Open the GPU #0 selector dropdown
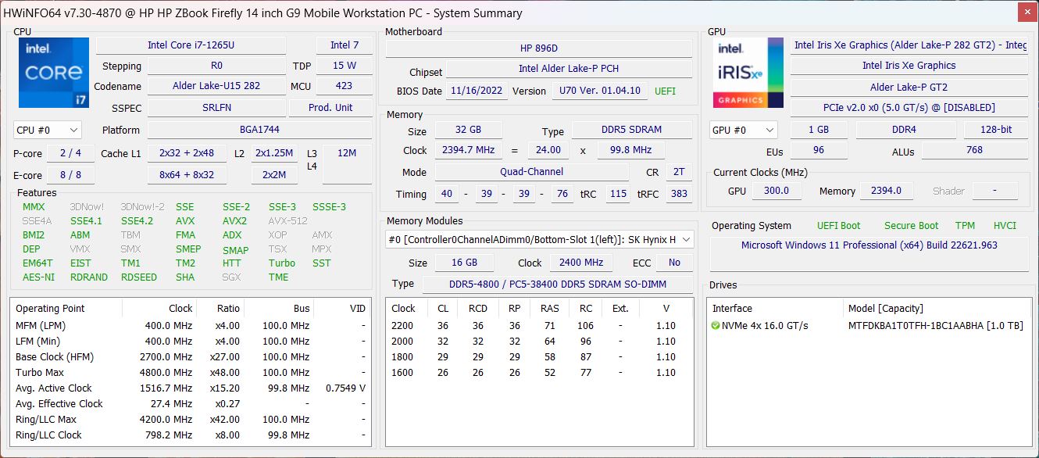The width and height of the screenshot is (1039, 458). click(x=743, y=130)
